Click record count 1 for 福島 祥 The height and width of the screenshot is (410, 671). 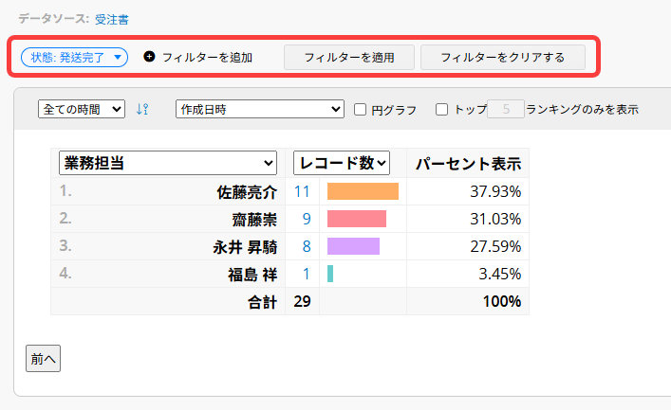click(306, 274)
